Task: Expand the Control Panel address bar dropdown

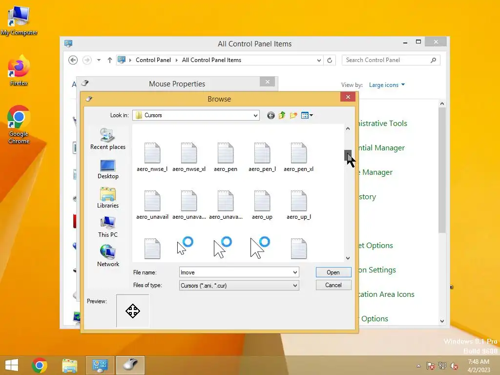Action: point(318,60)
